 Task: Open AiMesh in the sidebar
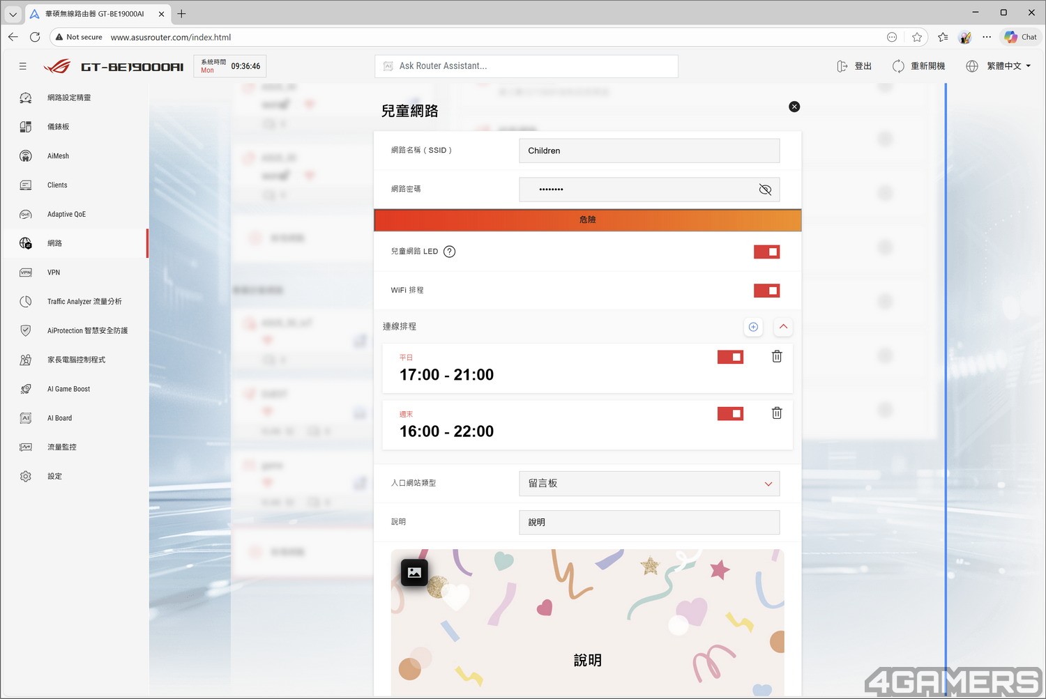pos(58,156)
